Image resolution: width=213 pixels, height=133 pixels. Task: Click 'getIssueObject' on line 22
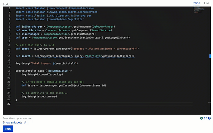point(69,85)
